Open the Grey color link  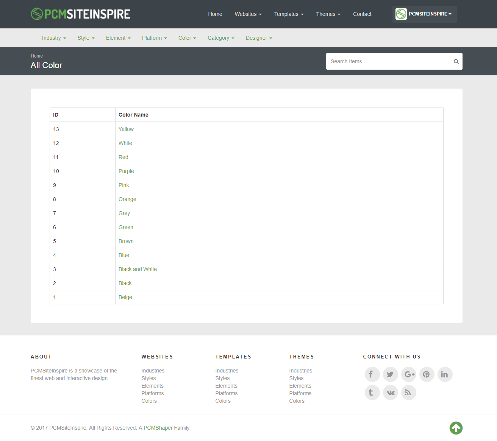[124, 213]
